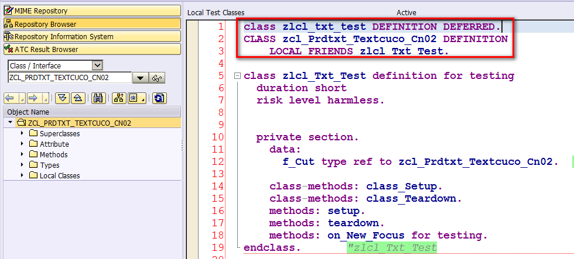Screen dimensions: 574x259
Task: Click the Object Name column header
Action: tap(93, 112)
